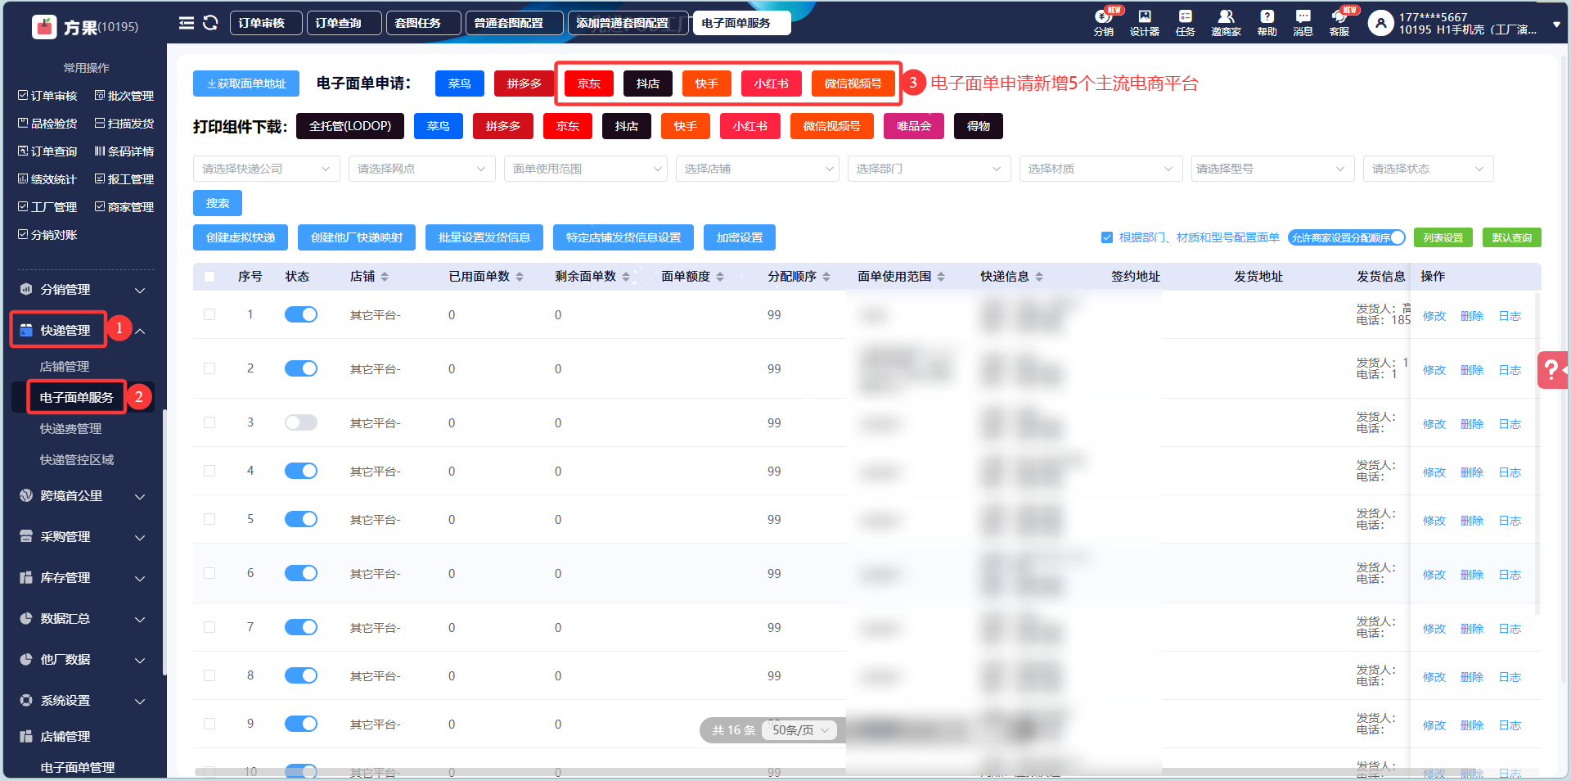Switch to the 普通套图配置 tab
Viewport: 1571px width, 781px height.
(x=515, y=23)
